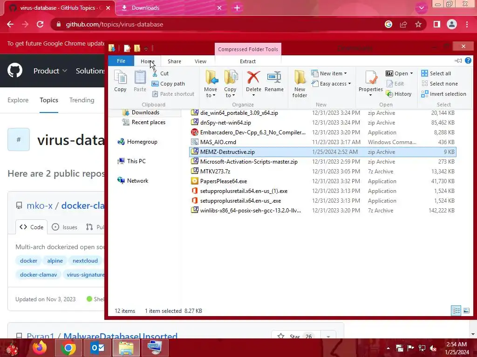Open Chrome side panel icon
The image size is (477, 357).
point(437,24)
